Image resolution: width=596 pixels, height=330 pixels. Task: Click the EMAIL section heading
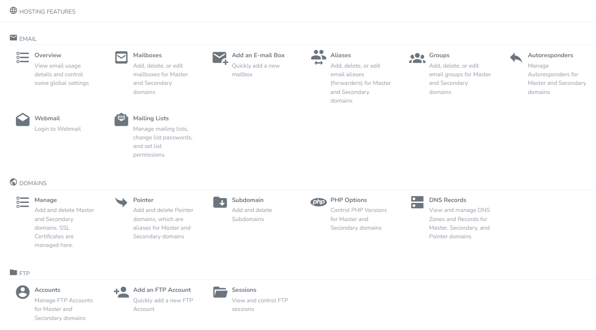pyautogui.click(x=27, y=39)
